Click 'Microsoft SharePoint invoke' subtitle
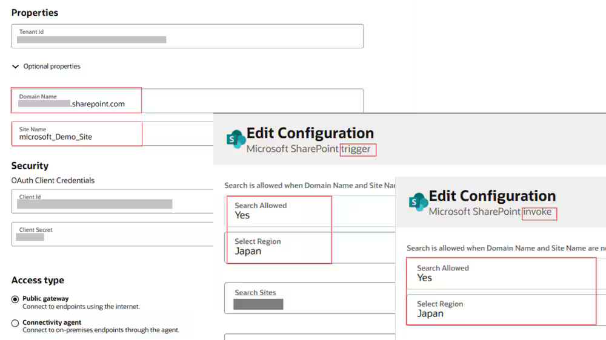Screen dimensions: 606x340 coord(490,212)
